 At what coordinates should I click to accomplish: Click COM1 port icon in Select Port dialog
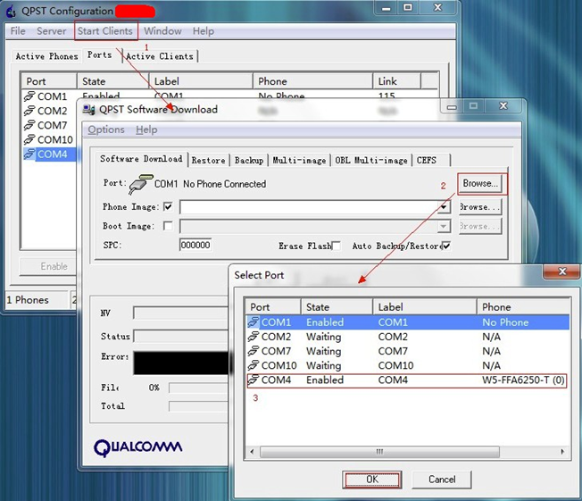pyautogui.click(x=254, y=322)
